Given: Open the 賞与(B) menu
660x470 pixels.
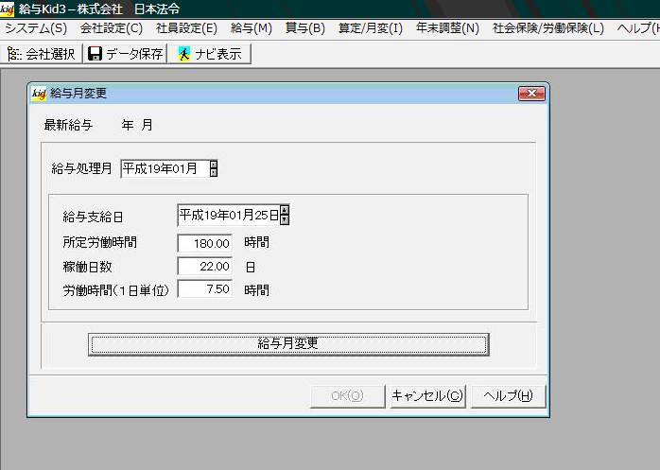Looking at the screenshot, I should (x=305, y=28).
